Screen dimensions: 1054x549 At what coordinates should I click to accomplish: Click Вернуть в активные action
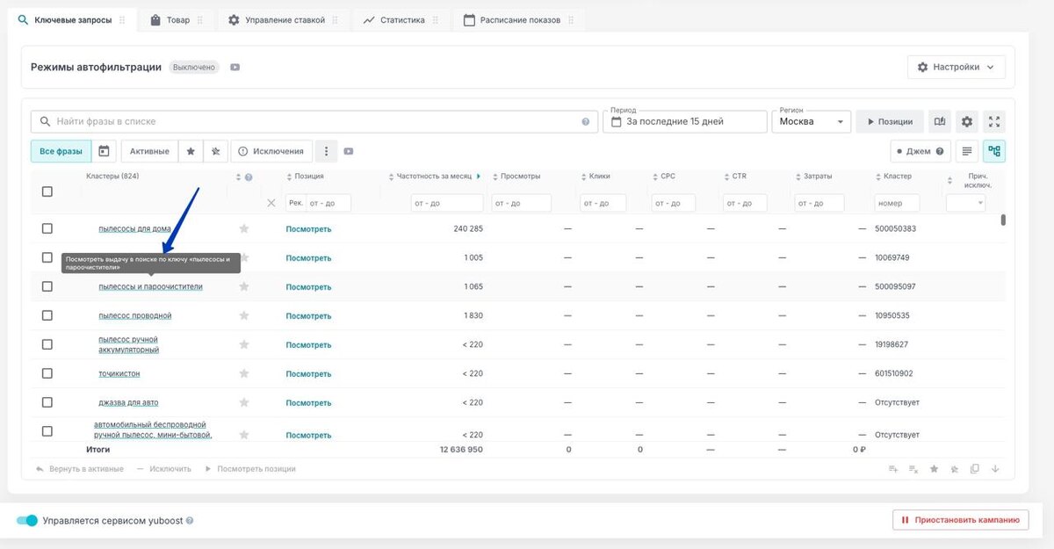coord(80,469)
